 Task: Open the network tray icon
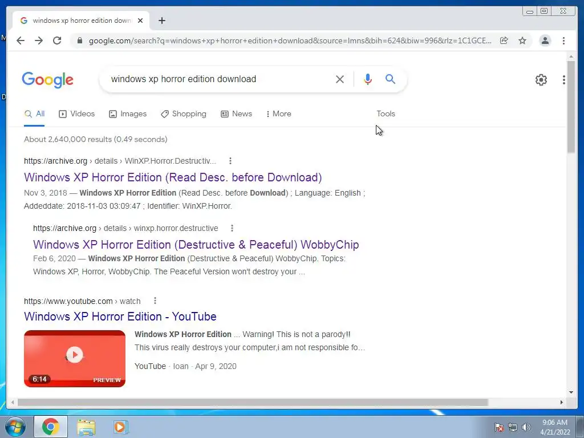(513, 427)
